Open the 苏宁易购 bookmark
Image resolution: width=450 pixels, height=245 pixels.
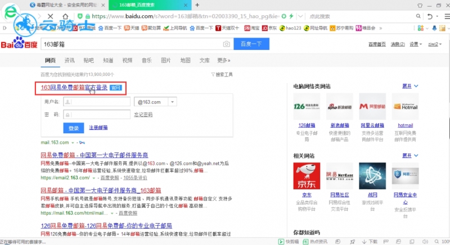point(341,28)
